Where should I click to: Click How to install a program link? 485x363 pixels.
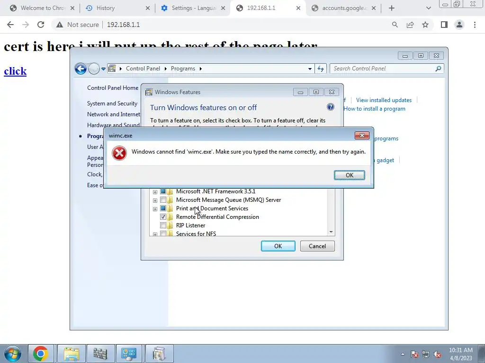(374, 109)
